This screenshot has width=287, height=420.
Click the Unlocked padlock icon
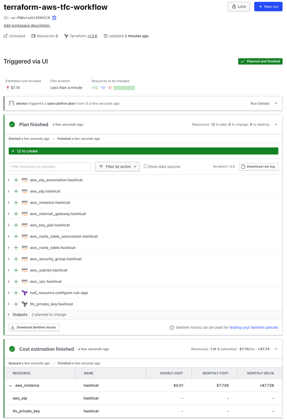(6, 36)
